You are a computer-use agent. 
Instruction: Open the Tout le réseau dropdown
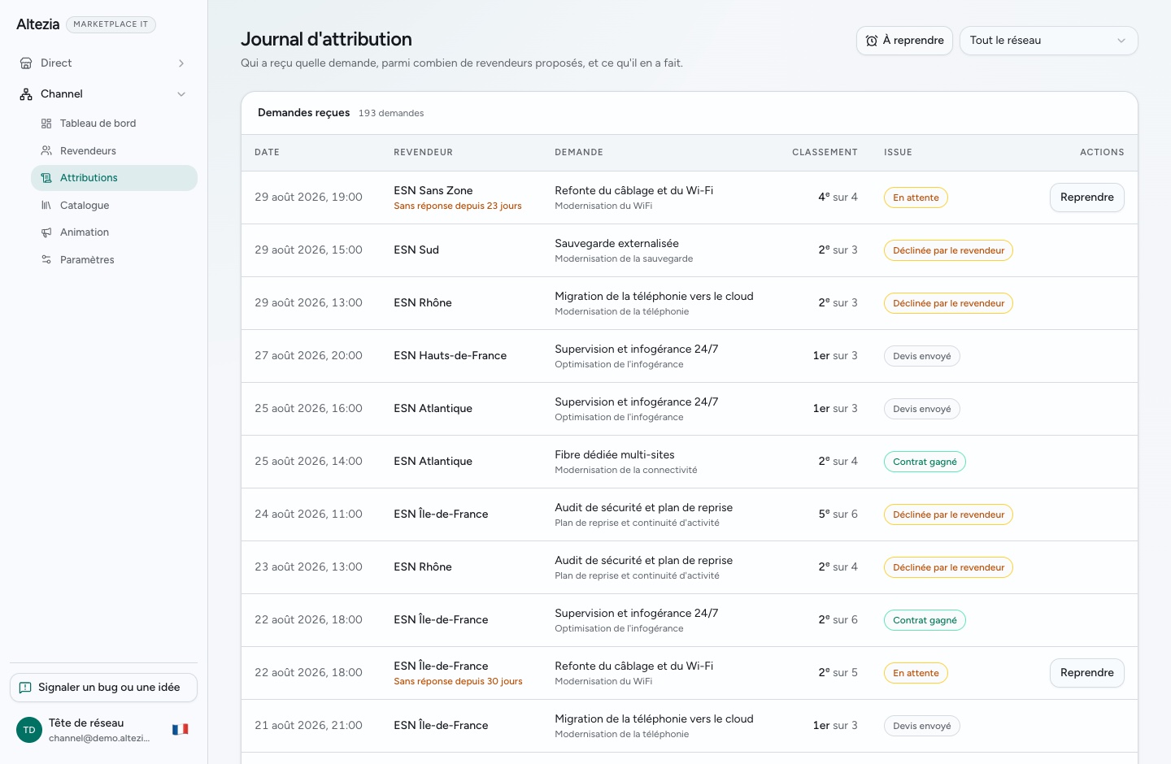(1049, 41)
